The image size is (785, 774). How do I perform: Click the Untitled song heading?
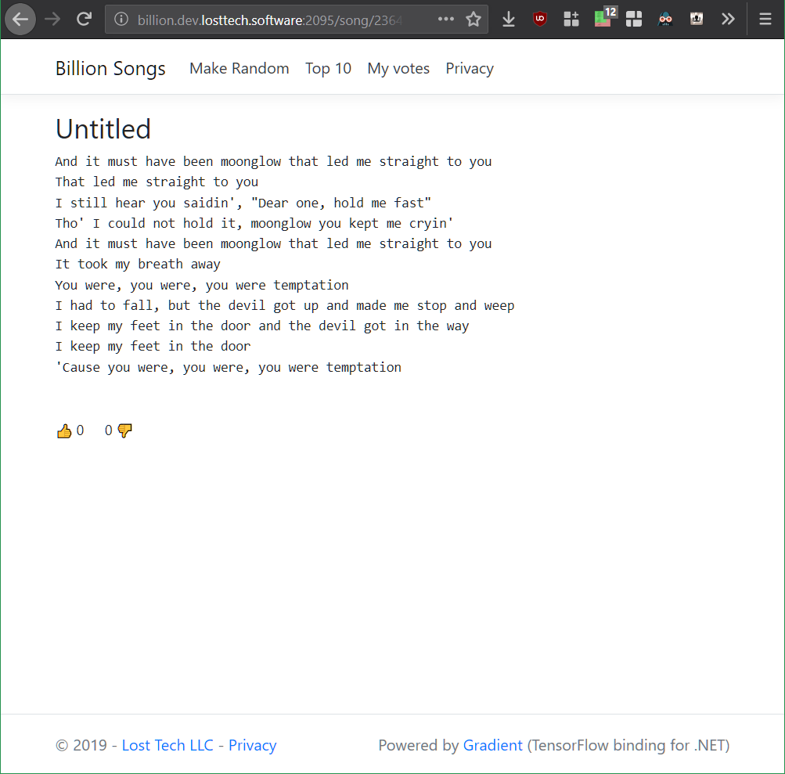103,128
